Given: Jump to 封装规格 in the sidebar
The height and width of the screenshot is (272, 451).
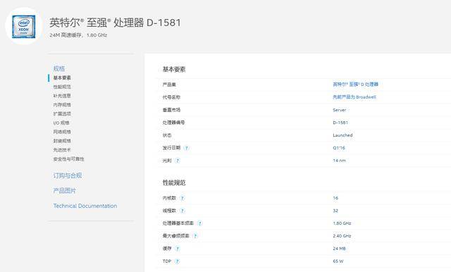Looking at the screenshot, I should point(62,141).
